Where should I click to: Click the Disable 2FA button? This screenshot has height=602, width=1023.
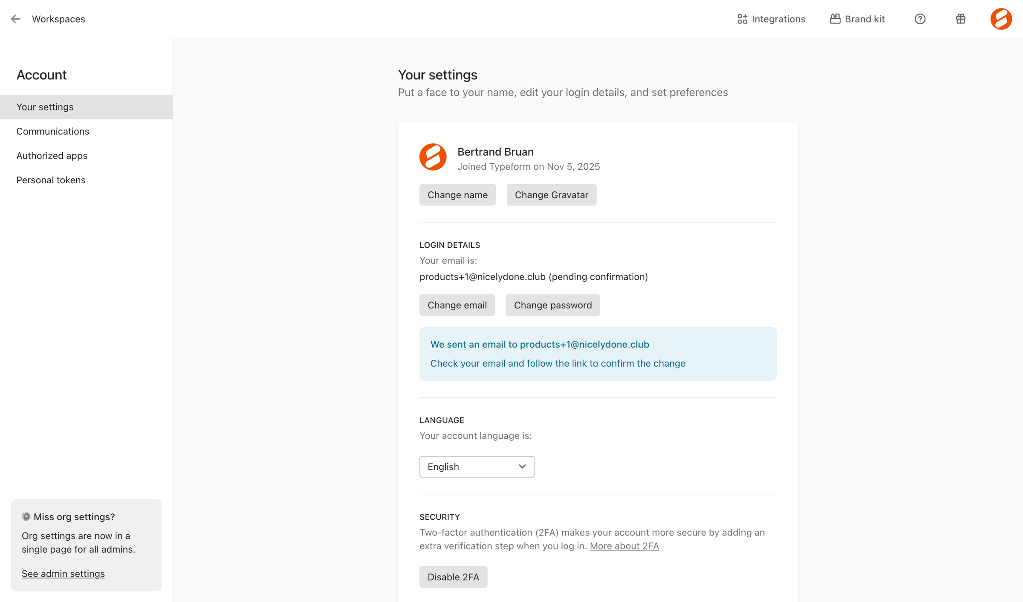coord(453,576)
